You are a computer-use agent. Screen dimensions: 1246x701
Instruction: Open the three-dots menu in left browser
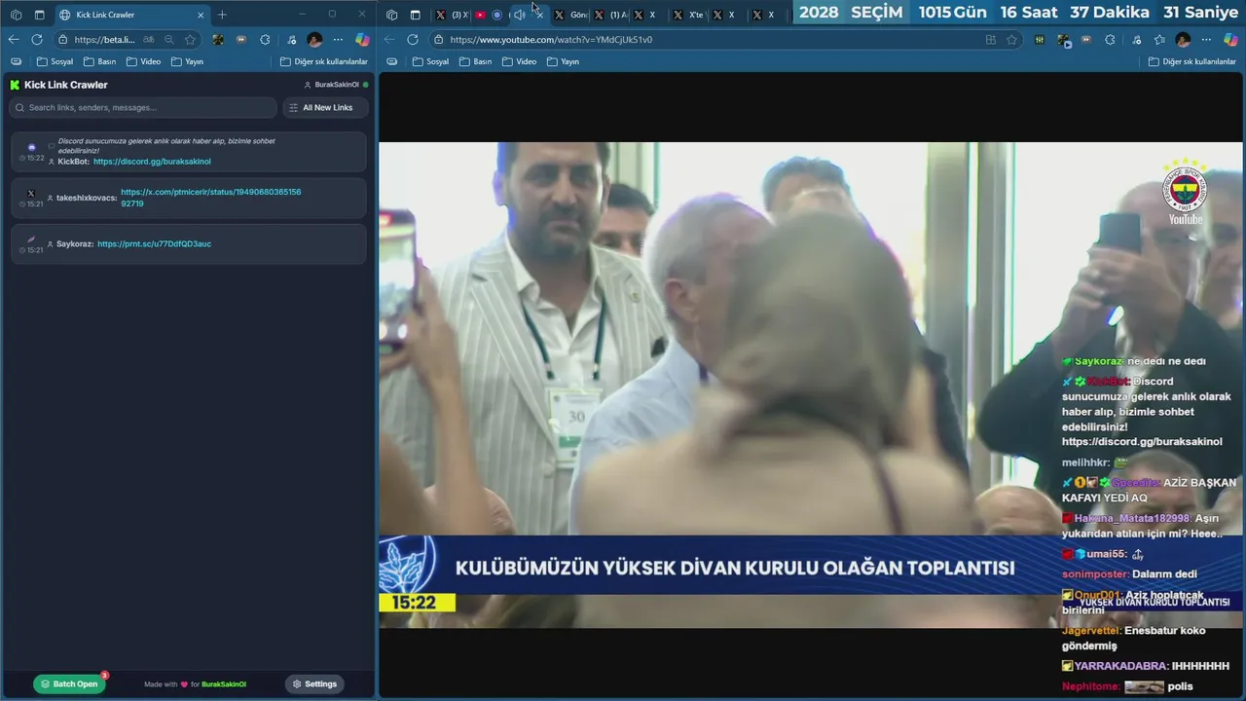click(x=338, y=40)
